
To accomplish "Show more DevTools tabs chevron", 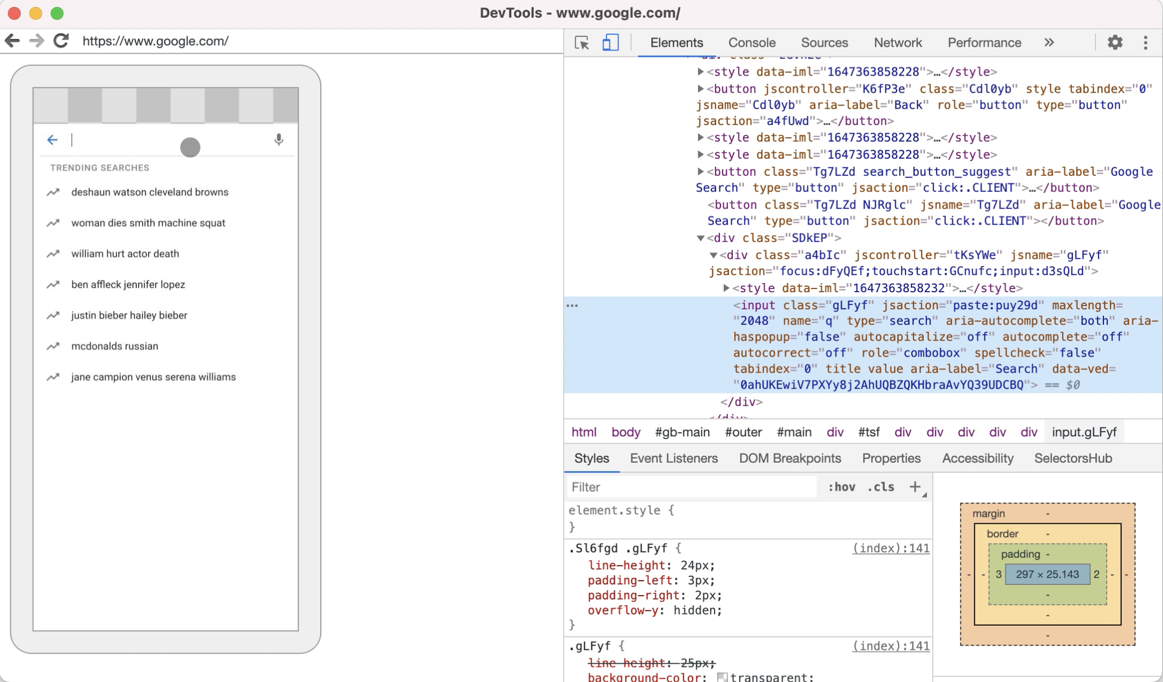I will 1049,43.
